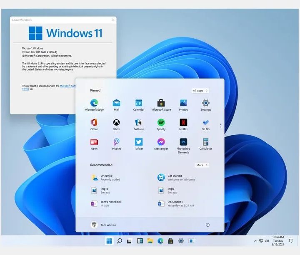Expand More recommended items
This screenshot has height=255, width=300.
[x=202, y=165]
